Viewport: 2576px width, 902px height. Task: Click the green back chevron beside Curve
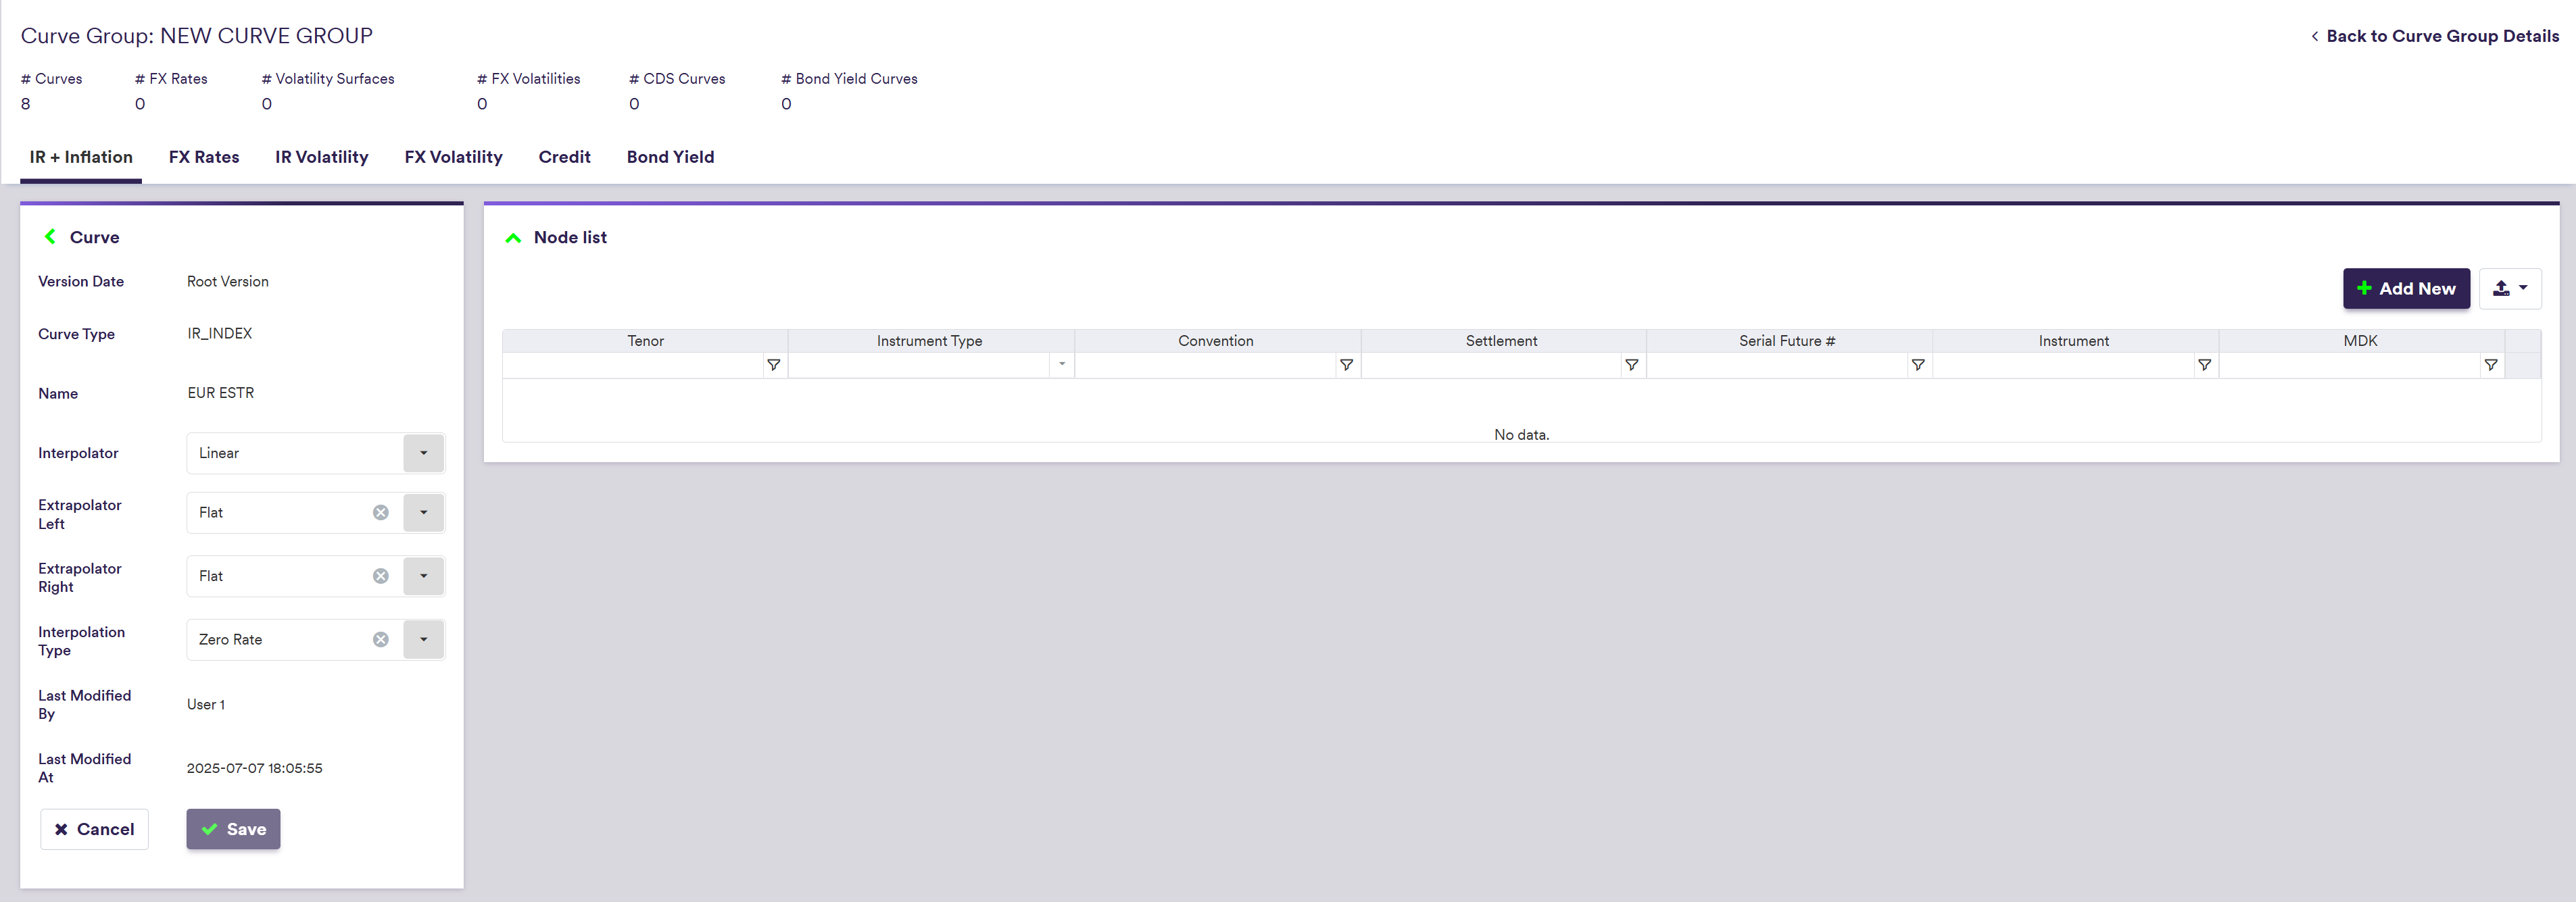50,237
